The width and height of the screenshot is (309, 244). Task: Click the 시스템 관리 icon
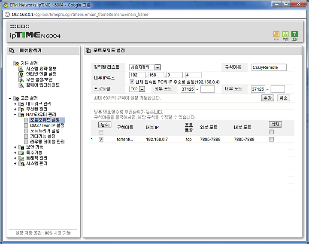click(21, 164)
